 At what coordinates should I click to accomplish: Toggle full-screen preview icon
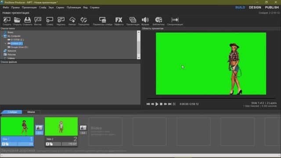[x=174, y=104]
